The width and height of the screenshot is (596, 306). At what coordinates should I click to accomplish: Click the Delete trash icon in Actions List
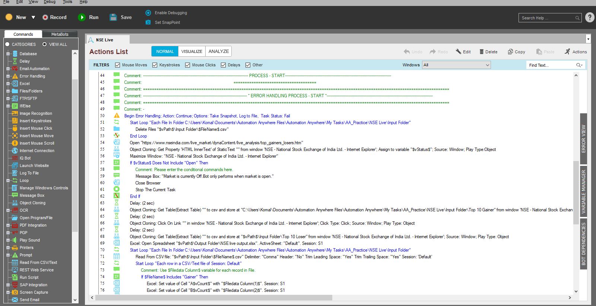[x=481, y=52]
